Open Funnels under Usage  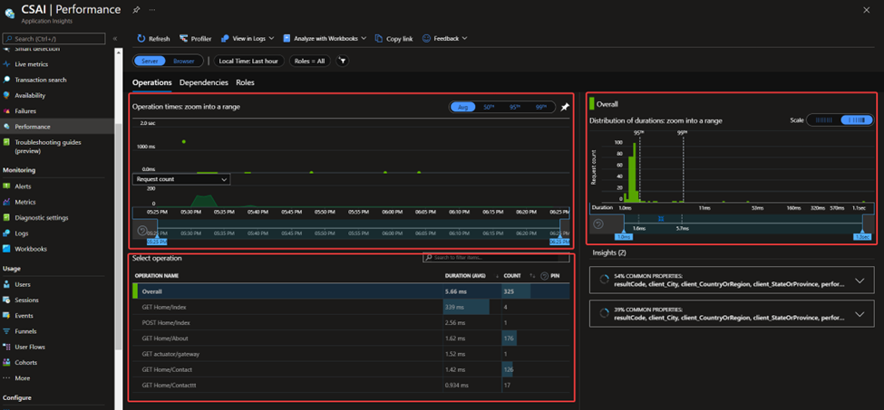(x=25, y=331)
